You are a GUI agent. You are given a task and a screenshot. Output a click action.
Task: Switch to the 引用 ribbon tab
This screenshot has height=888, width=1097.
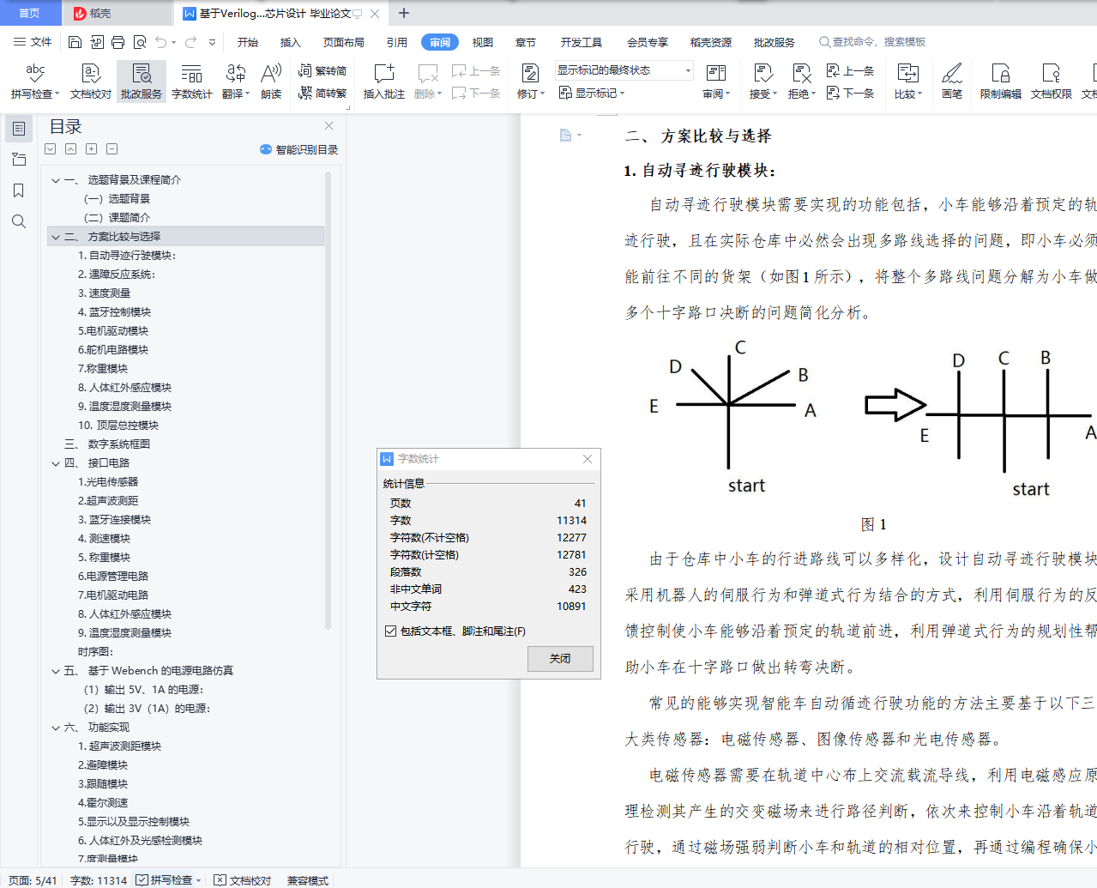[396, 42]
